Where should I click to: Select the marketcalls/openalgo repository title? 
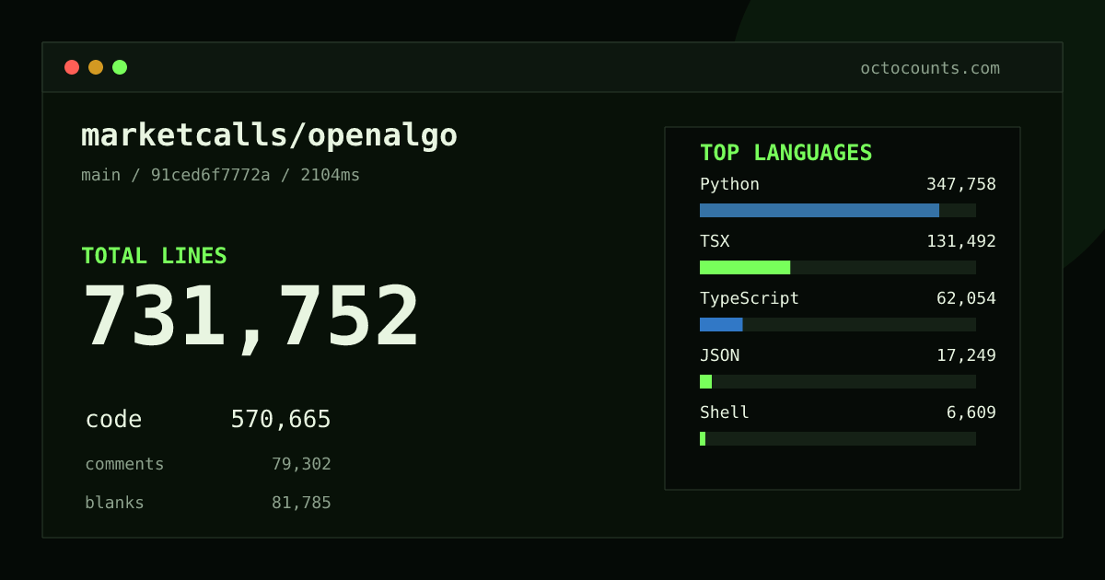point(269,136)
